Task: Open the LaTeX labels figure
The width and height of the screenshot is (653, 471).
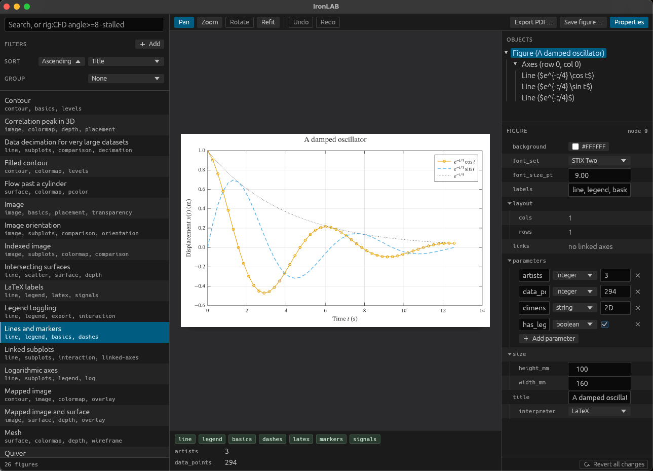Action: point(85,291)
